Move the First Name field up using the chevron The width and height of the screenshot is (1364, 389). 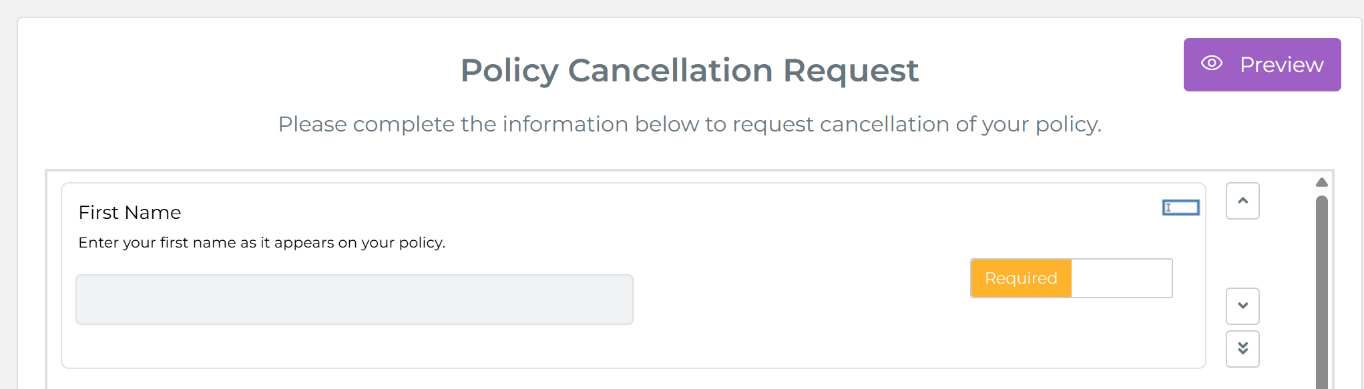tap(1242, 200)
